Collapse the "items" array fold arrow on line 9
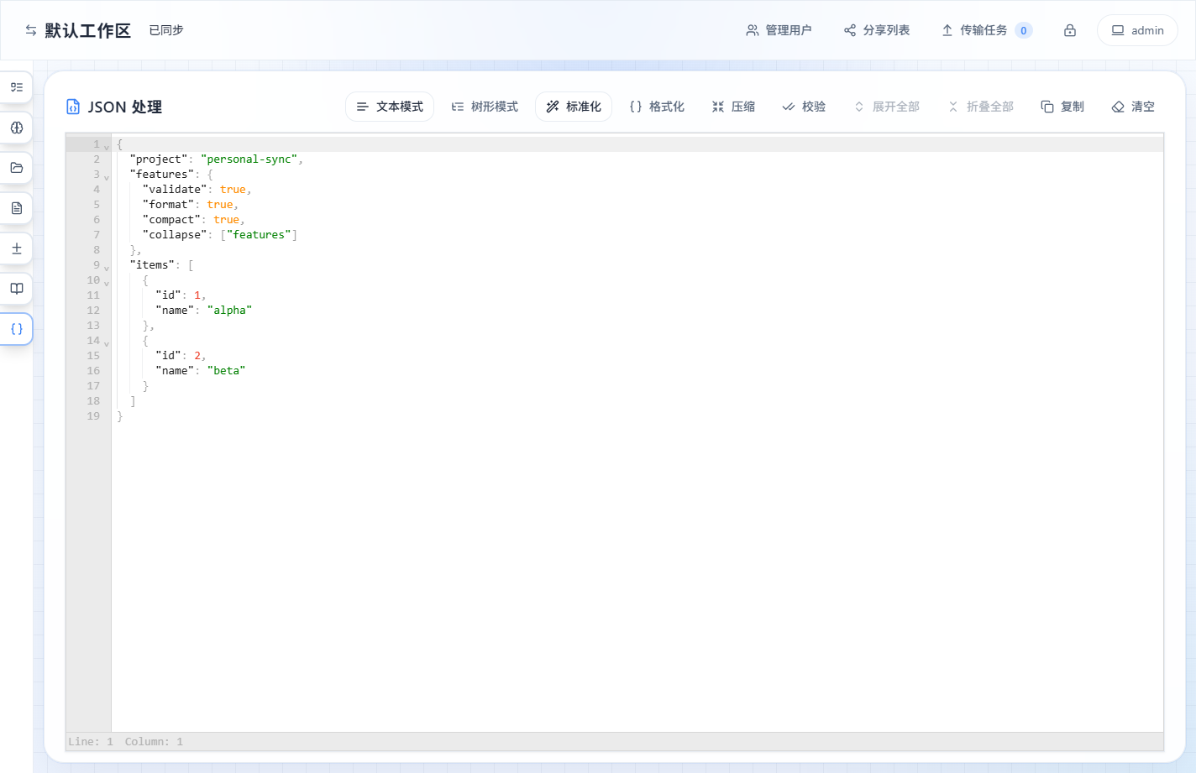Image resolution: width=1196 pixels, height=773 pixels. click(107, 268)
